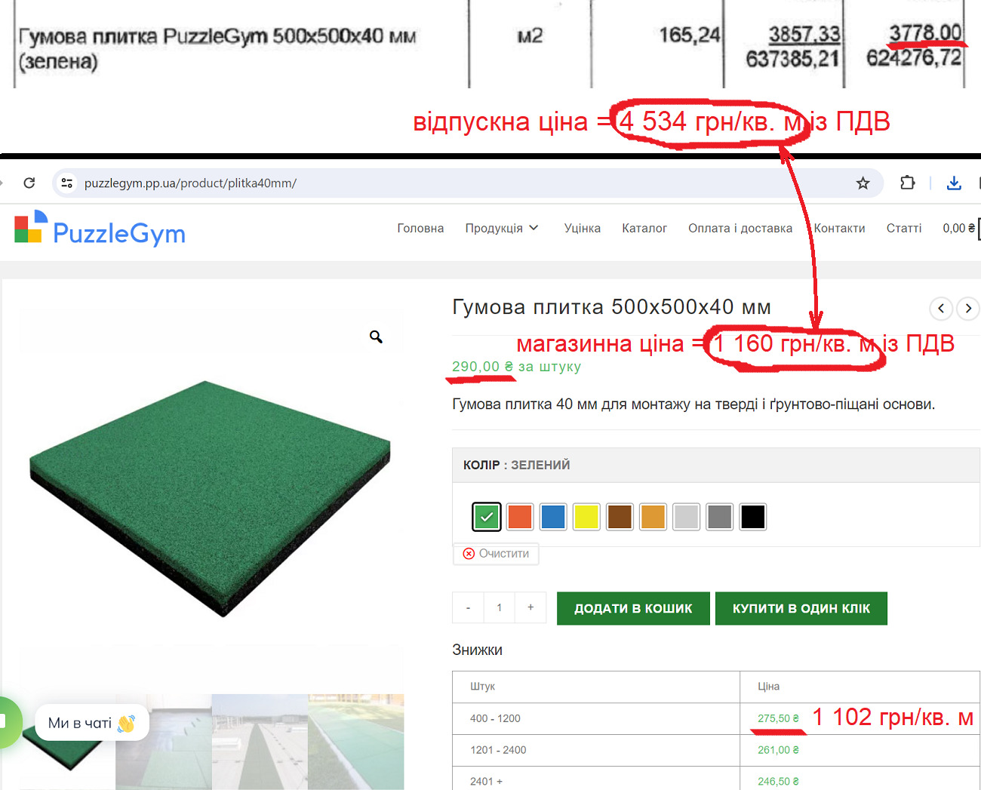Increase quantity with plus button
Screen dimensions: 981x790
tap(530, 607)
